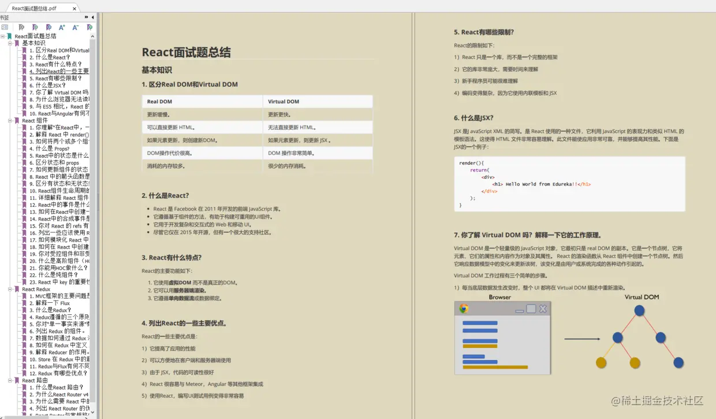Click heading 4. 列出React的一些主要优点。
This screenshot has width=716, height=419.
click(184, 323)
